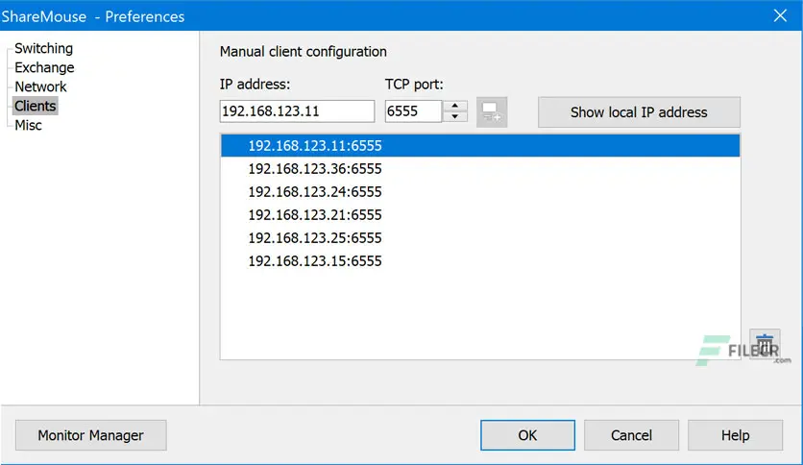Select client 192.168.123.11:6555 in list
Viewport: 803px width, 465px height.
[480, 145]
